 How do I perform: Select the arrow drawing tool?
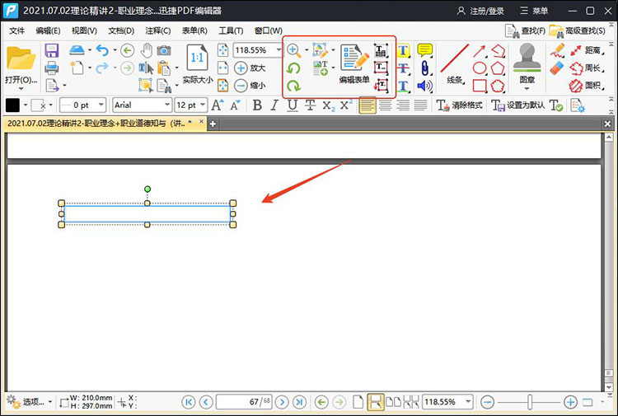tap(480, 51)
